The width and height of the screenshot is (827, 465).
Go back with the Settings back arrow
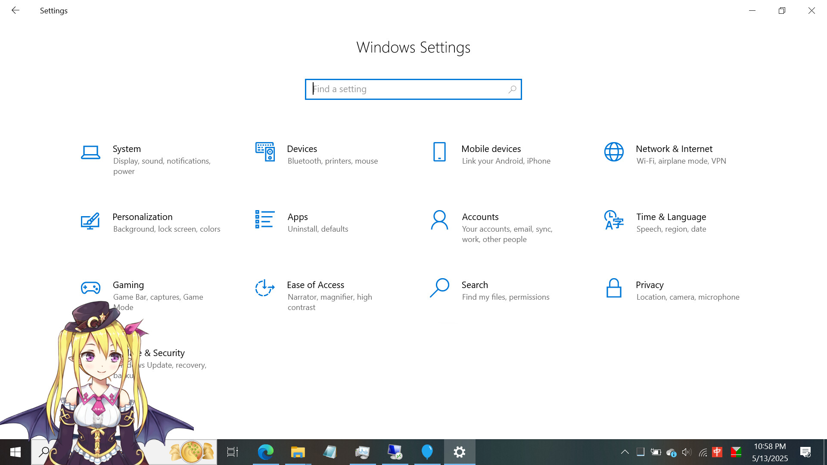coord(16,10)
